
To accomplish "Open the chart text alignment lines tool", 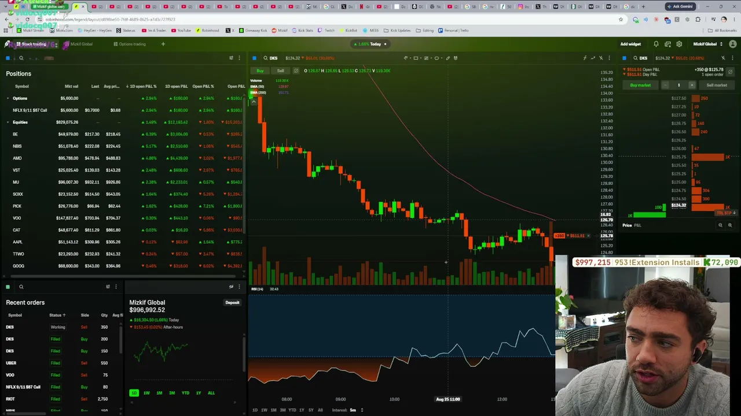I will click(x=426, y=58).
